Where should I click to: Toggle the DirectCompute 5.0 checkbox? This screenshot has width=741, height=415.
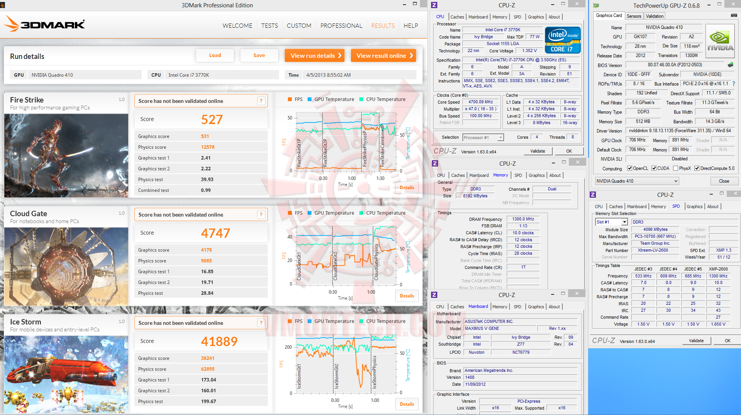[697, 168]
